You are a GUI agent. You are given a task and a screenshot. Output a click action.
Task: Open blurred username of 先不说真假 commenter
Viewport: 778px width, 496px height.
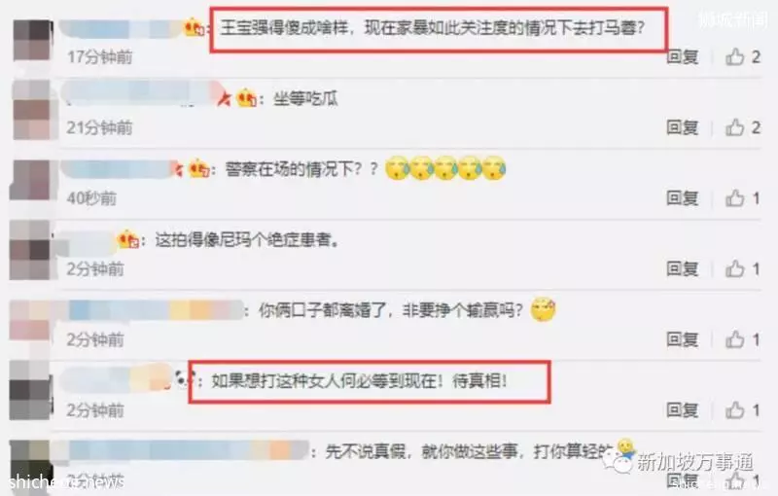coord(188,450)
